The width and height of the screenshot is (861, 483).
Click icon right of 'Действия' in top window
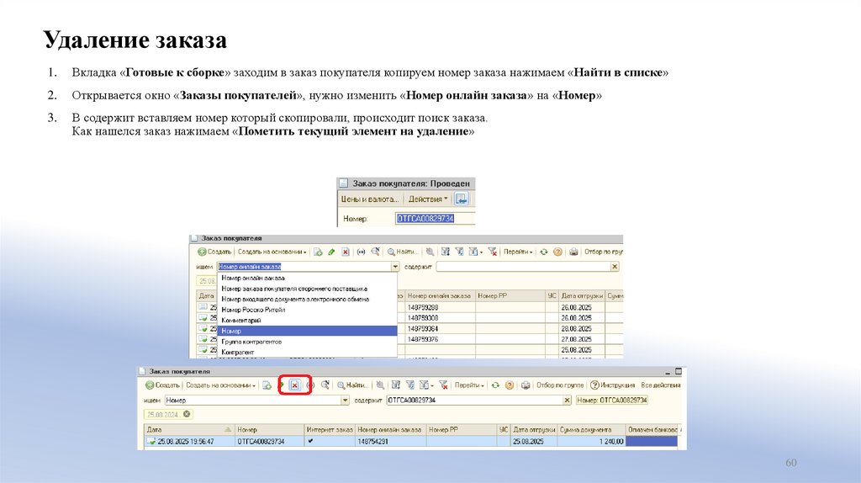[x=461, y=199]
